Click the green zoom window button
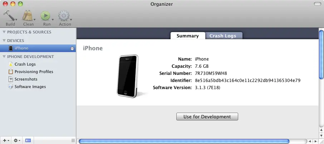Viewport: 324px width, 144px height. tap(20, 4)
